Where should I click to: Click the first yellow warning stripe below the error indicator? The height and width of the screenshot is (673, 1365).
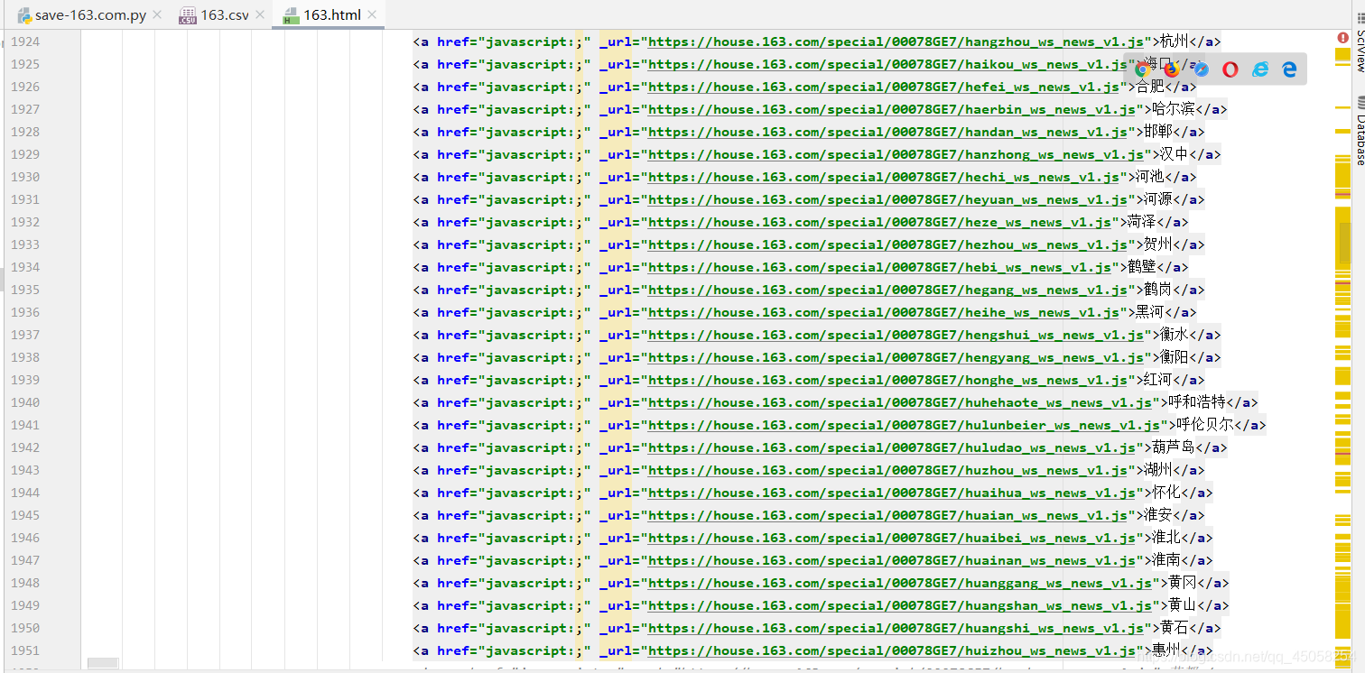[x=1343, y=55]
